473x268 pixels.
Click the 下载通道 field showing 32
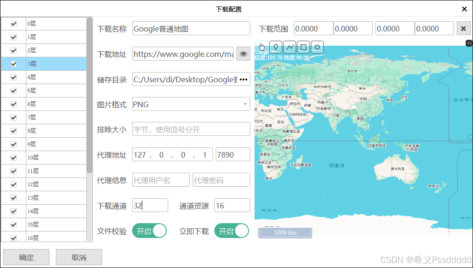(x=150, y=205)
